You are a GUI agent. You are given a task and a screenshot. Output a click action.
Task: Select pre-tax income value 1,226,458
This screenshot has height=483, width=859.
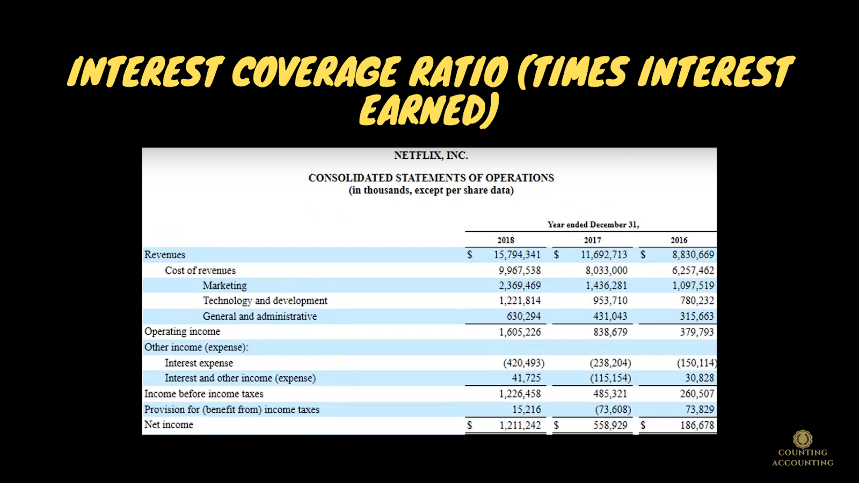(520, 394)
